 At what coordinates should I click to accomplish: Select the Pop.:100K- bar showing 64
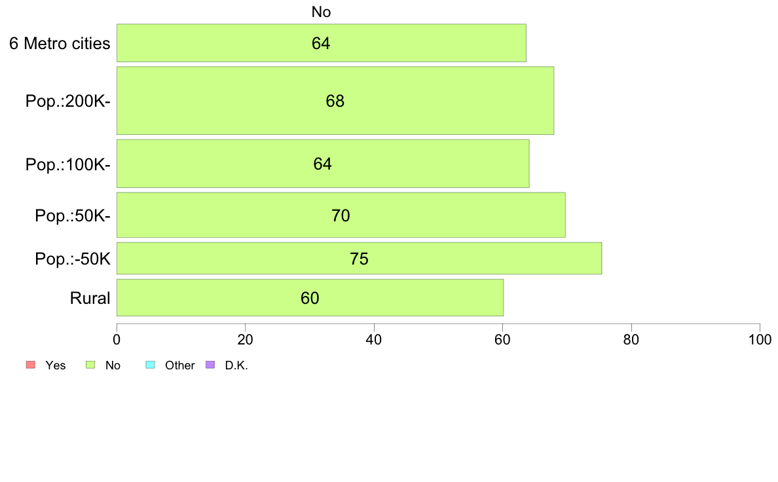tap(323, 164)
